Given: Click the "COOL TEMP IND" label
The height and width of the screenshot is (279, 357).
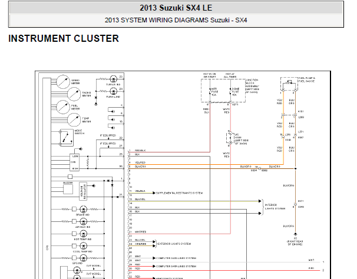Looking at the screenshot, I should pyautogui.click(x=82, y=251).
